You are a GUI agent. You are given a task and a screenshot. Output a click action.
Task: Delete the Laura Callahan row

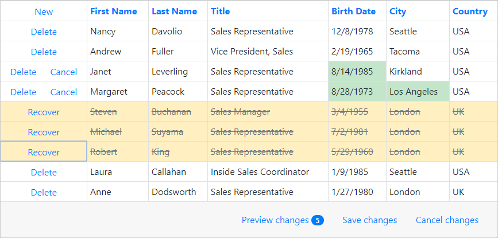(x=44, y=172)
